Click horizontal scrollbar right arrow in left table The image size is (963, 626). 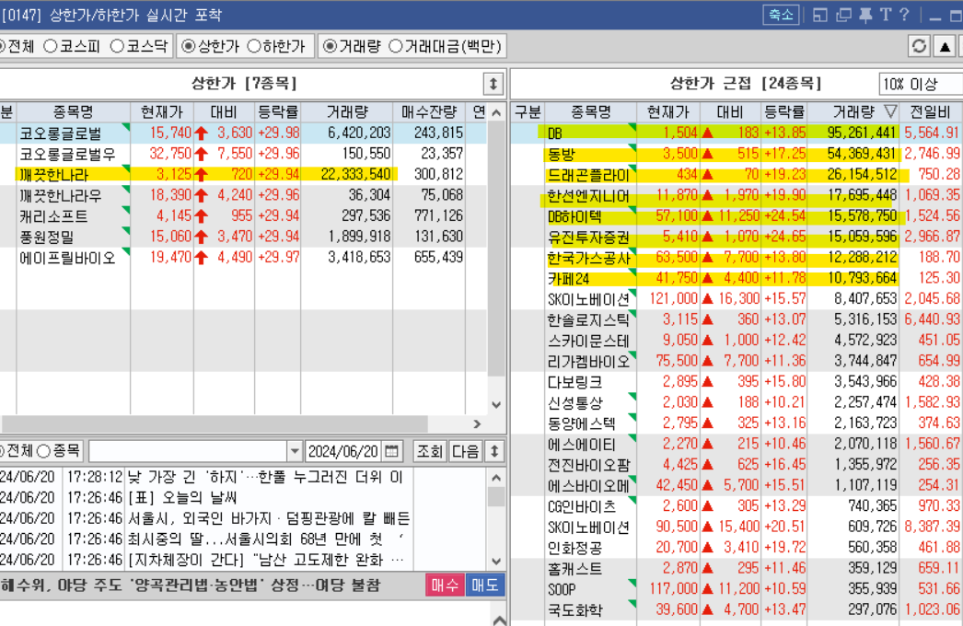[477, 423]
